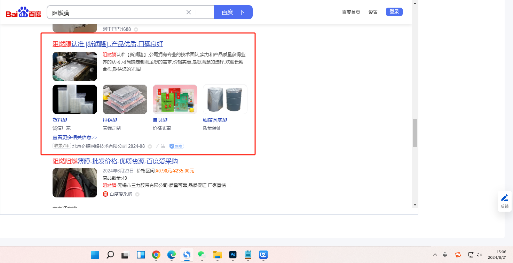This screenshot has width=513, height=263.
Task: Clear the search box with the X icon
Action: 189,12
